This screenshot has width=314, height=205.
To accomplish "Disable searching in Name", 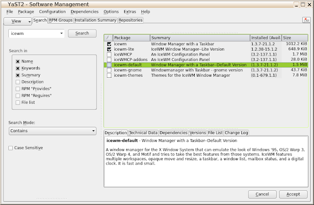I will (18, 61).
